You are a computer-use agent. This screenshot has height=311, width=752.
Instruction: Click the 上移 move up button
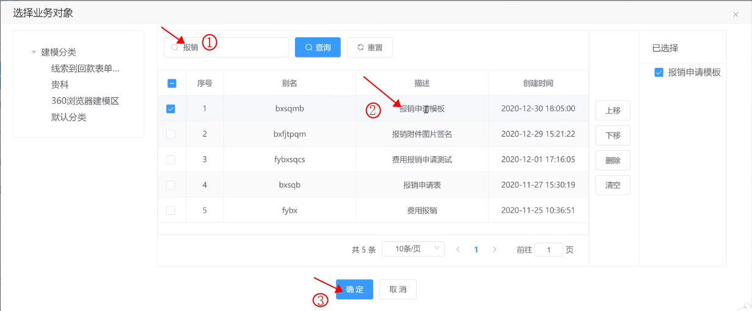pos(613,111)
